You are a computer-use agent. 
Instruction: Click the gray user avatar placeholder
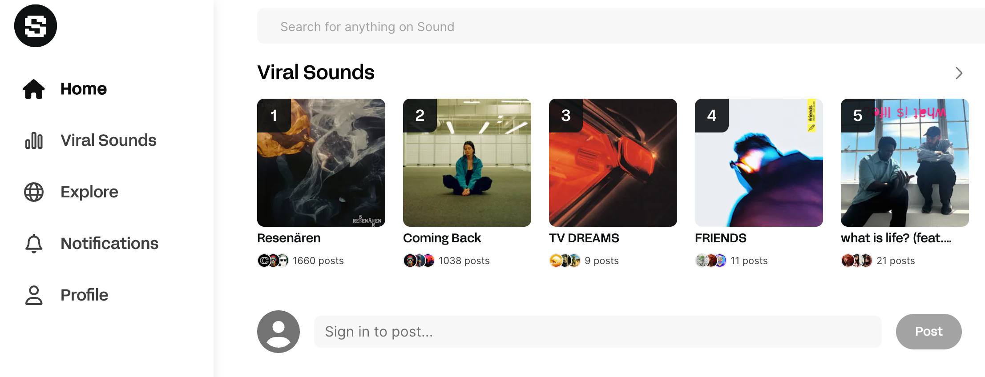pos(279,332)
